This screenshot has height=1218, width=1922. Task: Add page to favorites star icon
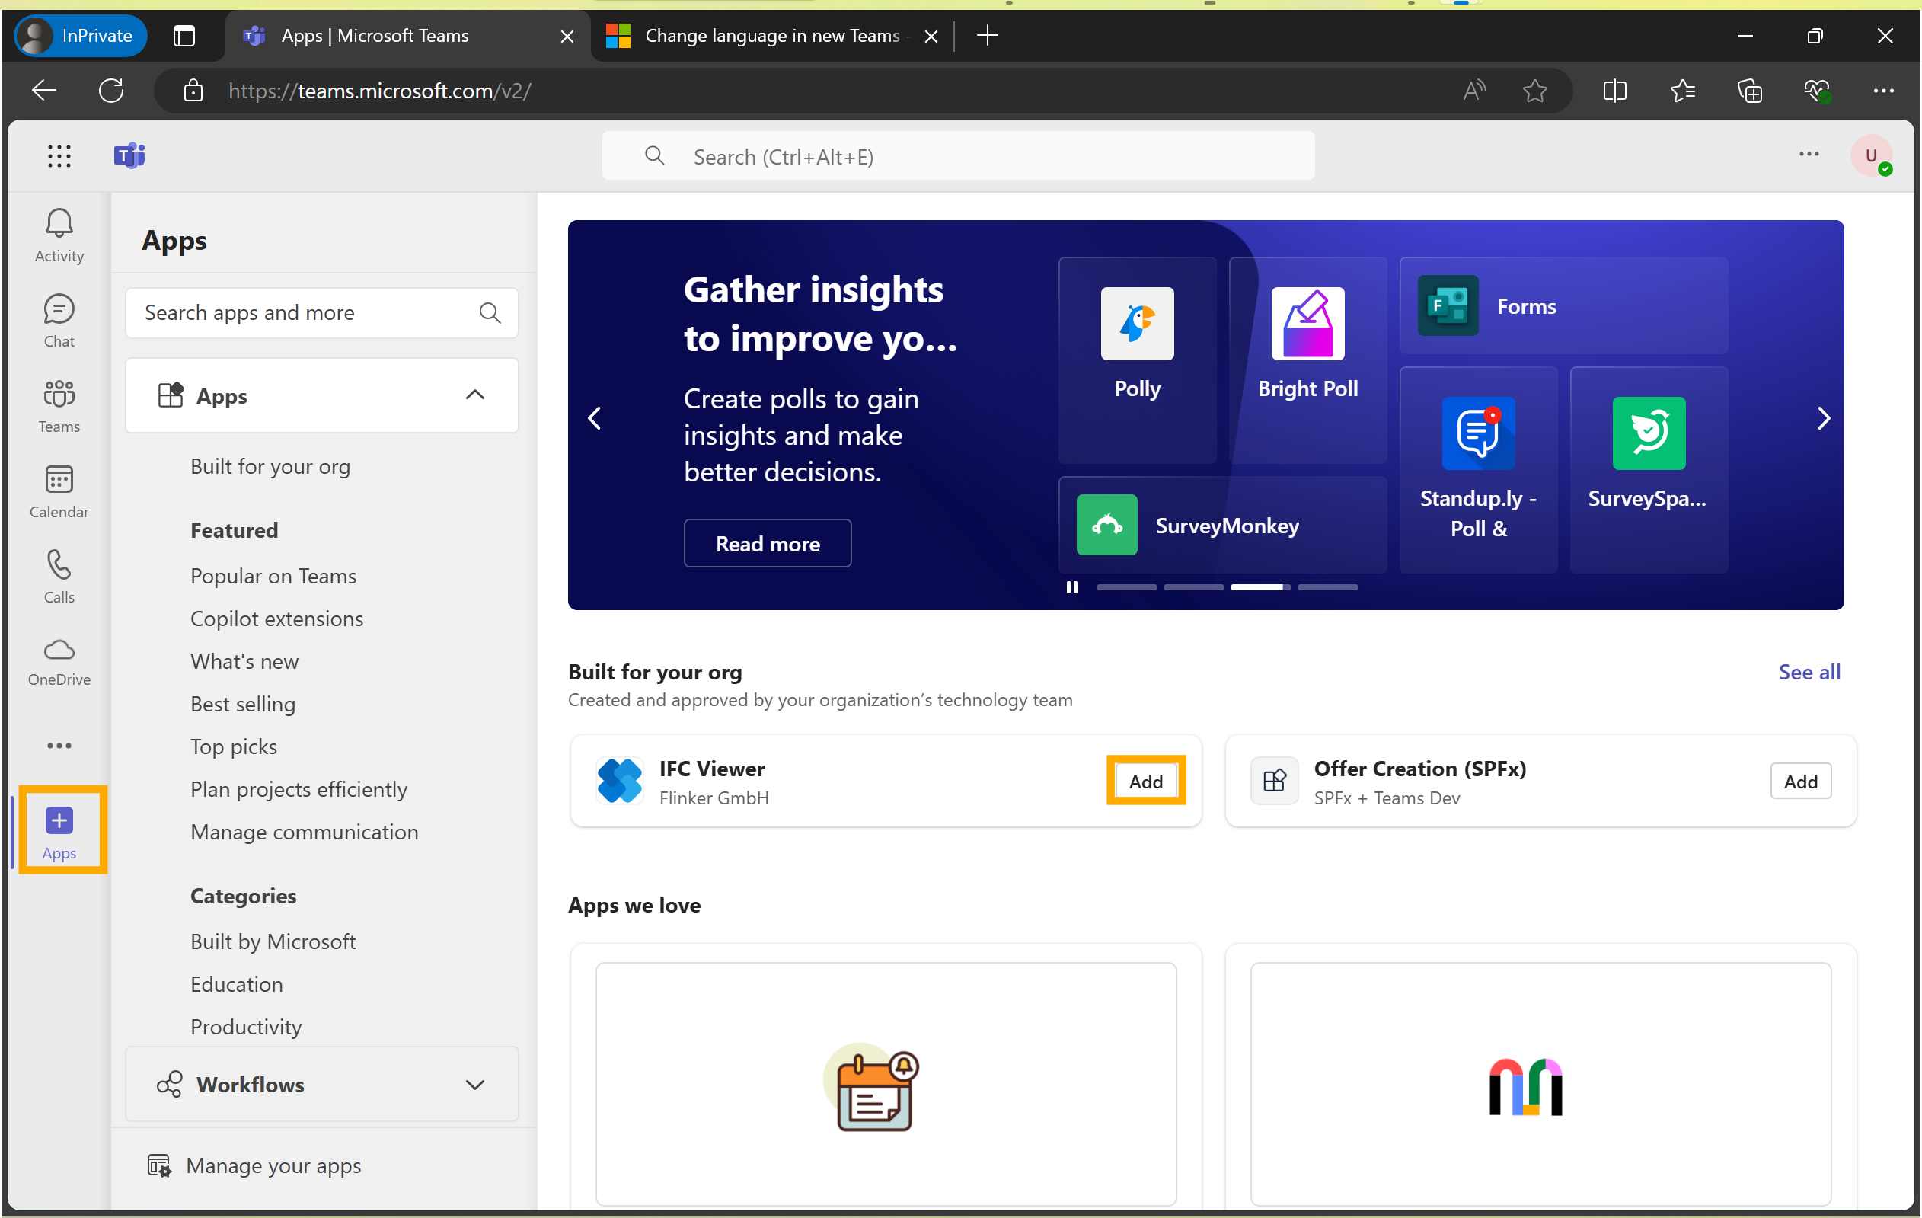coord(1534,90)
